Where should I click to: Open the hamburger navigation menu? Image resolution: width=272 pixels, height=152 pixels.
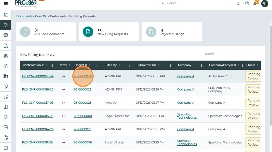(6, 4)
